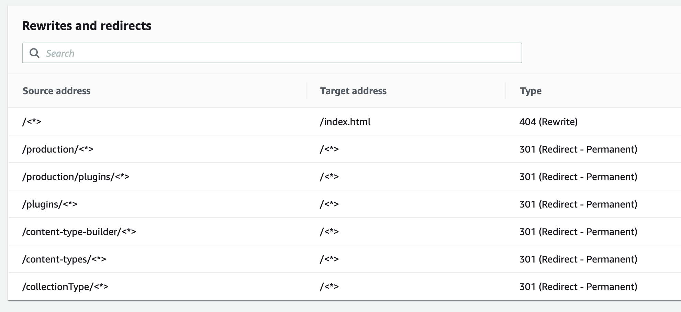Click the Type label for /content-type-builder/<*>
The width and height of the screenshot is (681, 312).
coord(578,231)
